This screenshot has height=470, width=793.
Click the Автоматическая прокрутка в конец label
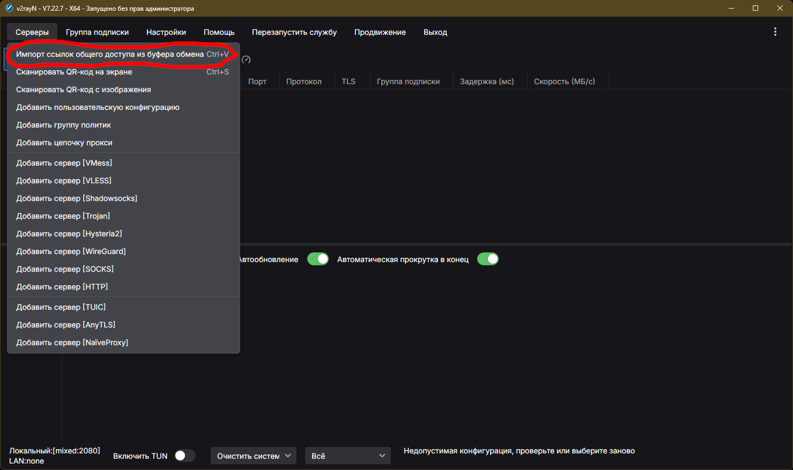coord(403,259)
